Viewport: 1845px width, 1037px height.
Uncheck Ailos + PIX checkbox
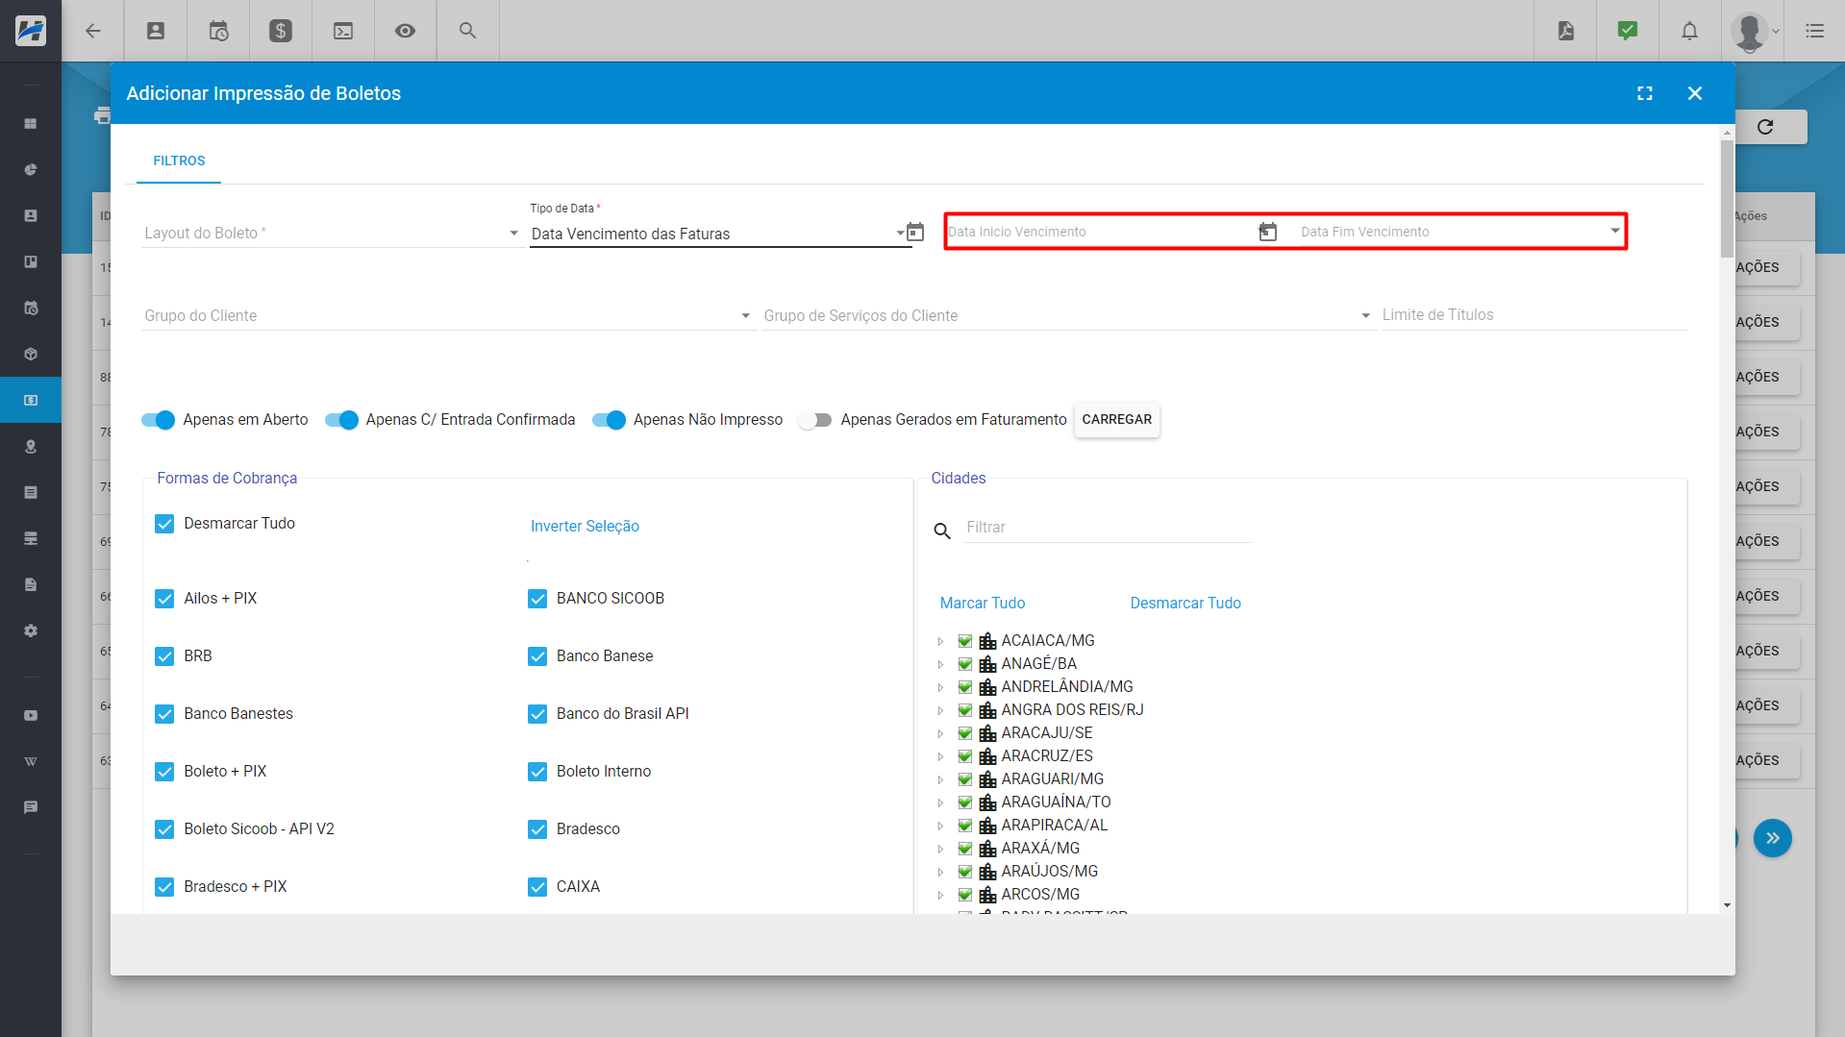click(164, 599)
